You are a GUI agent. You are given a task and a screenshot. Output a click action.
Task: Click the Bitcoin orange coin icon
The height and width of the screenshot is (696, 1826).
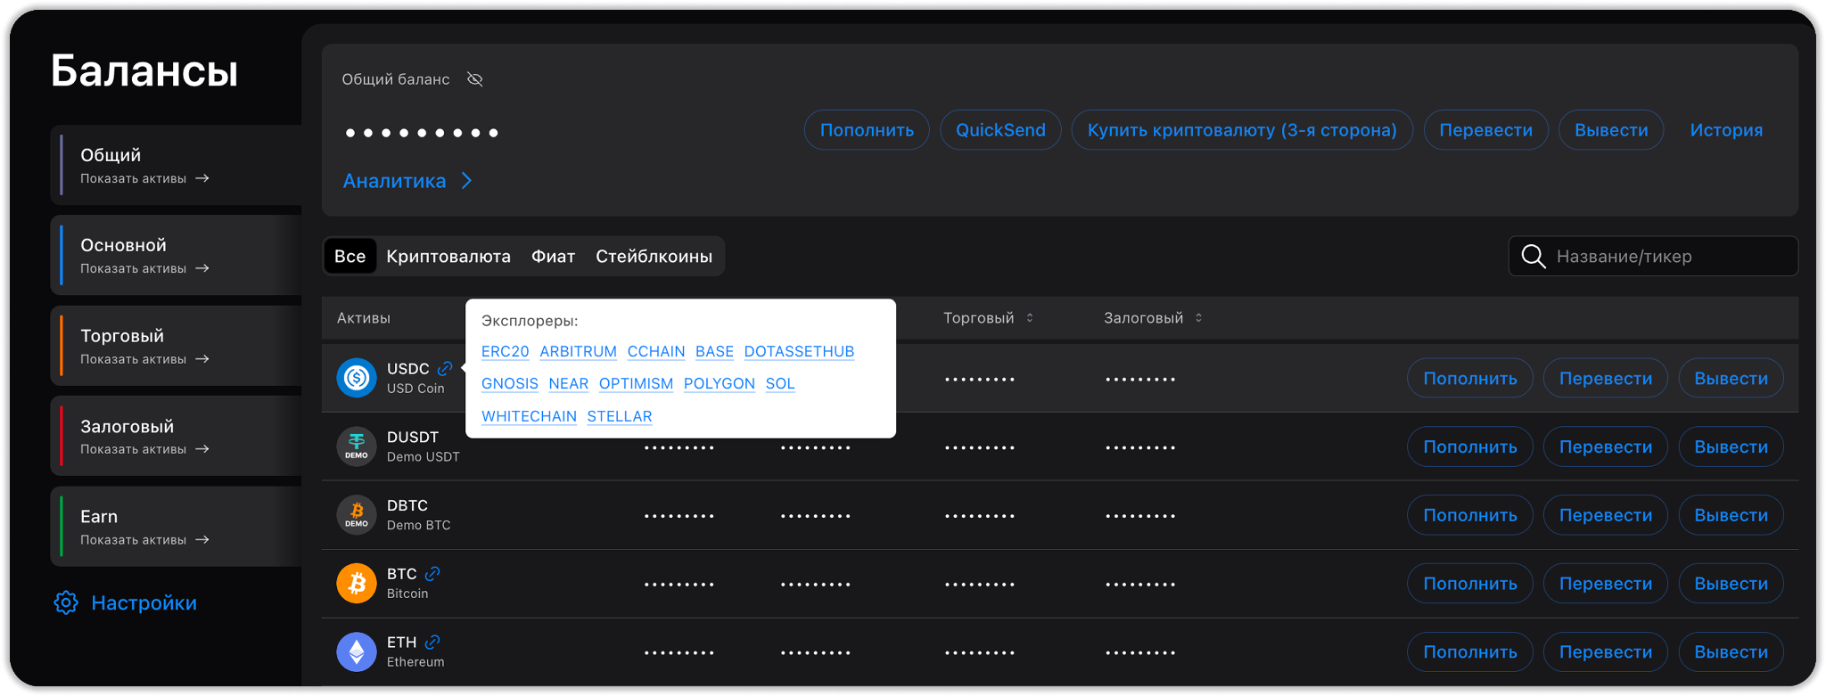tap(356, 584)
